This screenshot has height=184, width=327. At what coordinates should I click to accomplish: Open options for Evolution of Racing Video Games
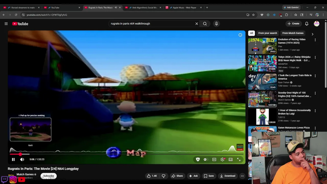[315, 40]
